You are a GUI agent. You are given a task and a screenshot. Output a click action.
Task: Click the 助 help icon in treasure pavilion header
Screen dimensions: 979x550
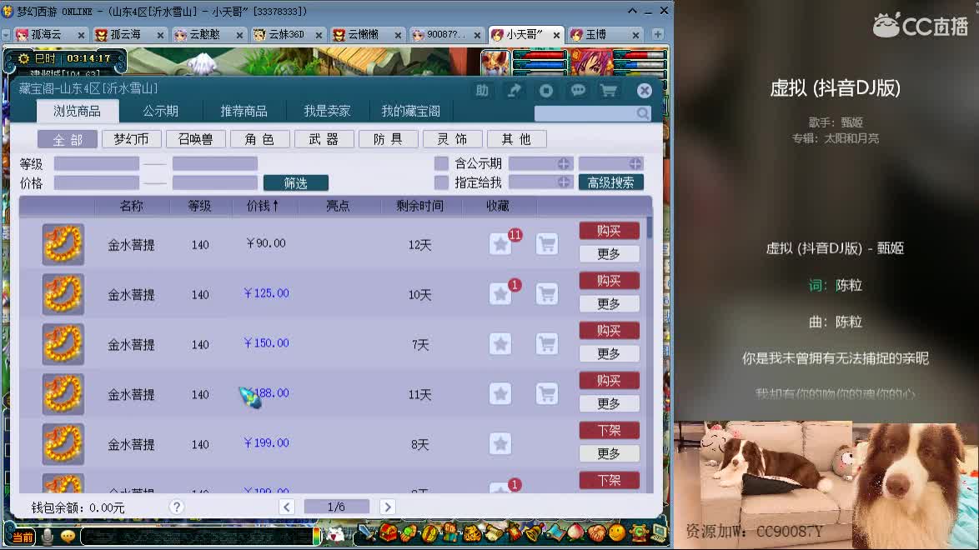(x=482, y=91)
